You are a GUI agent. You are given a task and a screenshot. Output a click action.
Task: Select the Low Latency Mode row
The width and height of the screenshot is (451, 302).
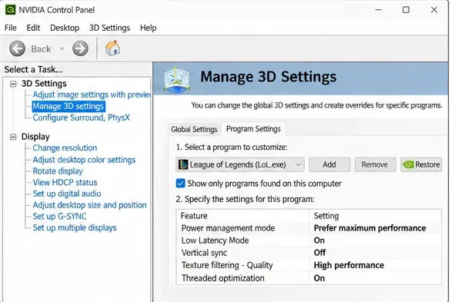pos(309,241)
